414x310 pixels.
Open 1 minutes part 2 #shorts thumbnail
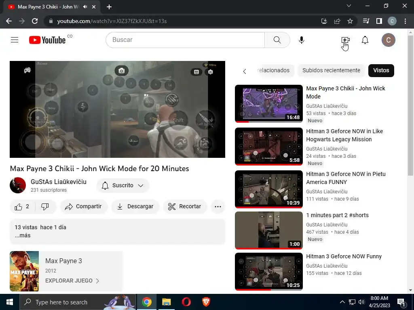coord(269,230)
